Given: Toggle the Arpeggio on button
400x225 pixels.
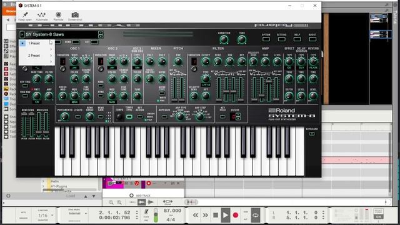Looking at the screenshot, I should (164, 117).
